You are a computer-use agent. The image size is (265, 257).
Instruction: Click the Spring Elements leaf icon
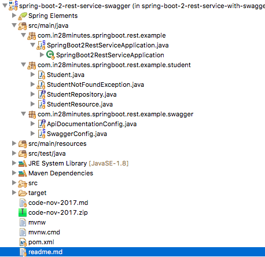[23, 16]
